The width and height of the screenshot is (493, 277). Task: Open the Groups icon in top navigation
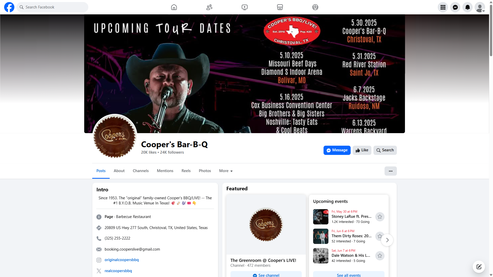[x=315, y=7]
